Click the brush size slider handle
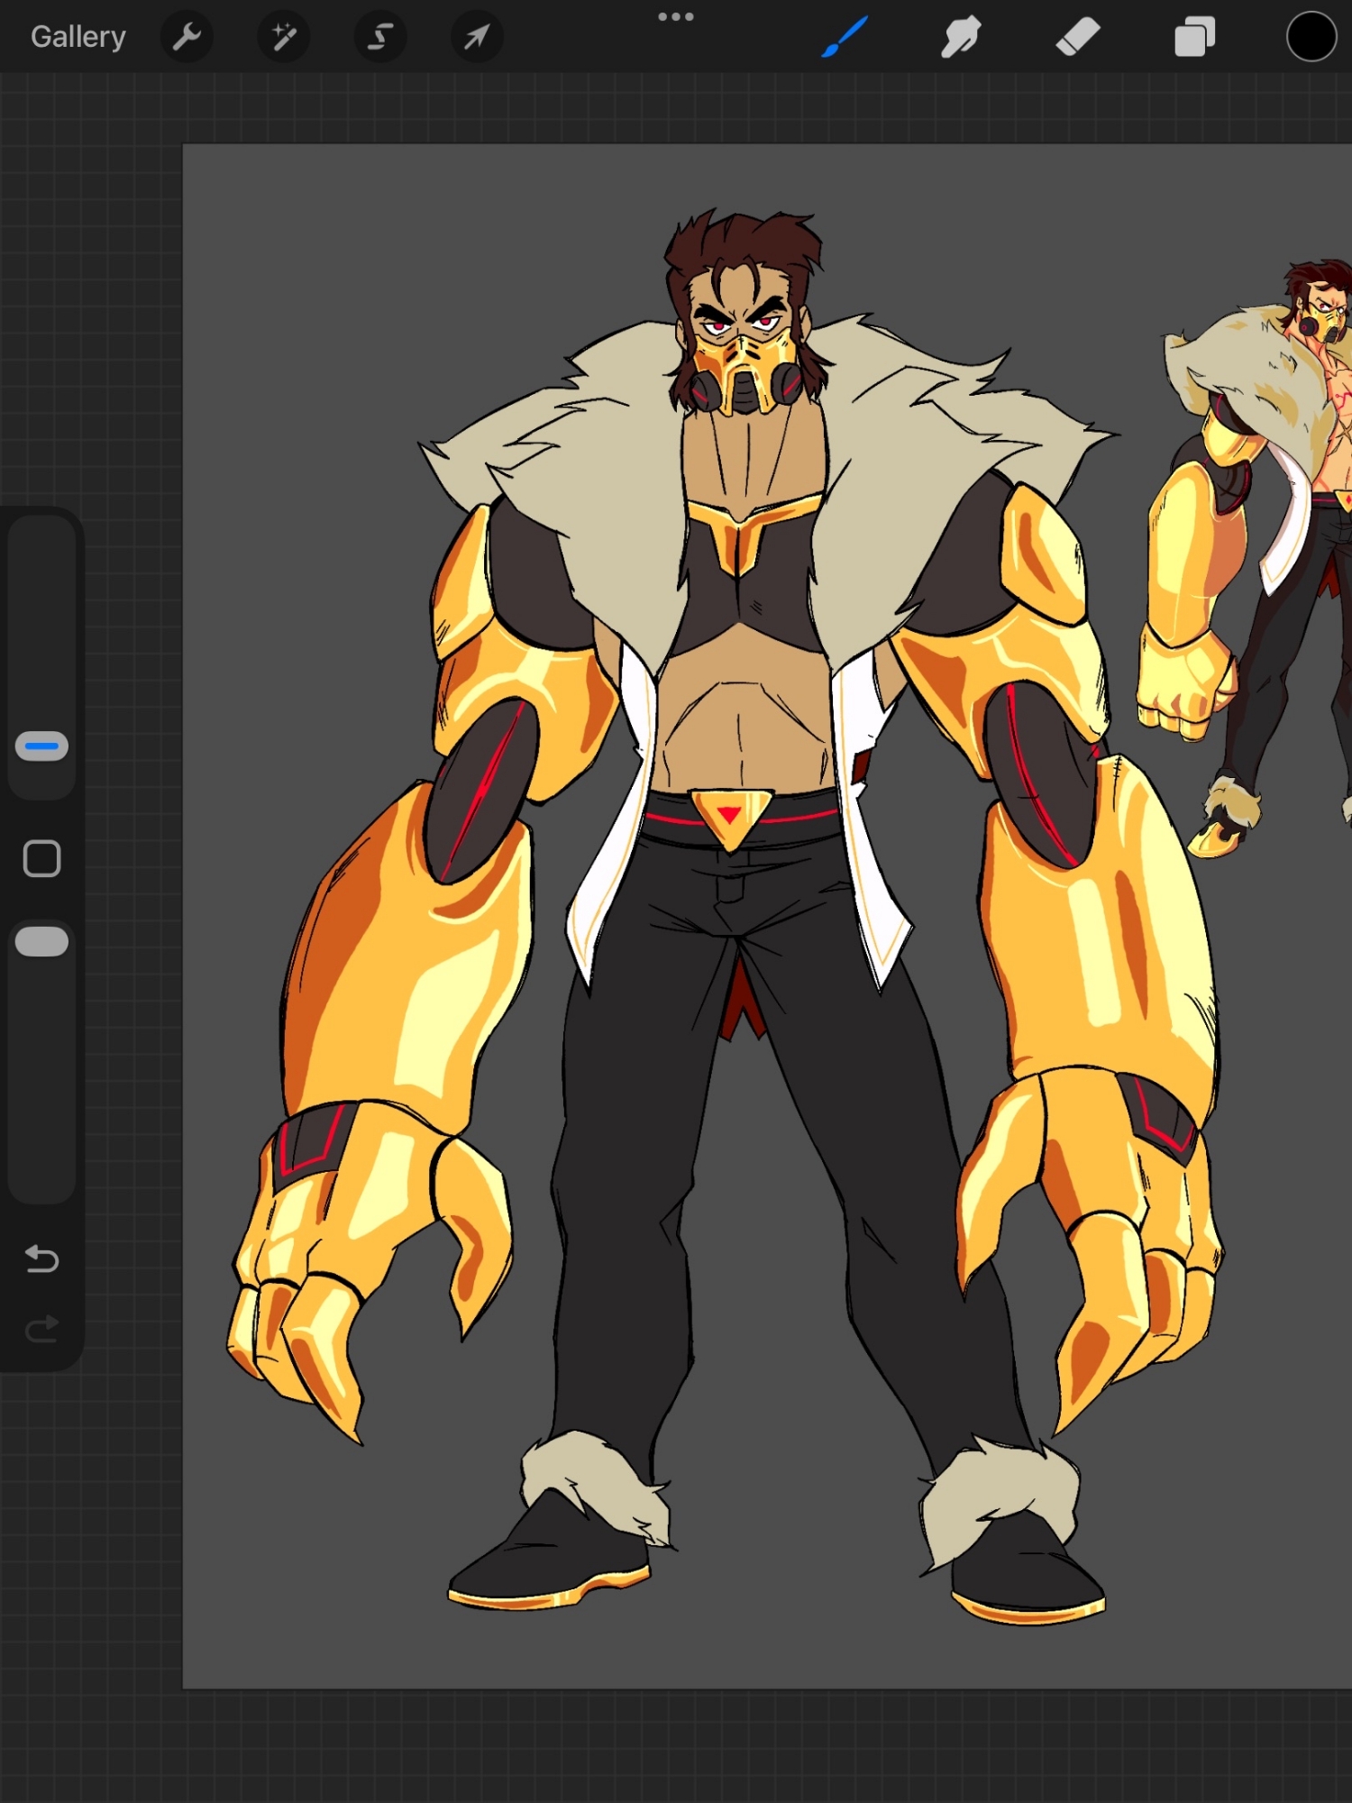1352x1803 pixels. tap(42, 746)
